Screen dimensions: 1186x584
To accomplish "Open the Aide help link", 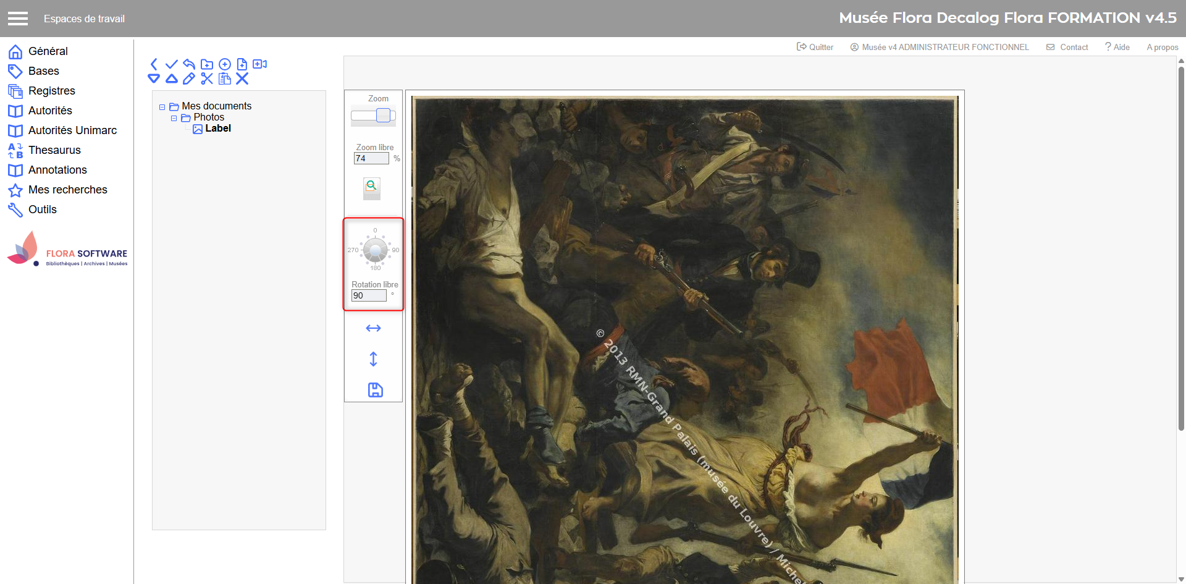I will tap(1117, 47).
